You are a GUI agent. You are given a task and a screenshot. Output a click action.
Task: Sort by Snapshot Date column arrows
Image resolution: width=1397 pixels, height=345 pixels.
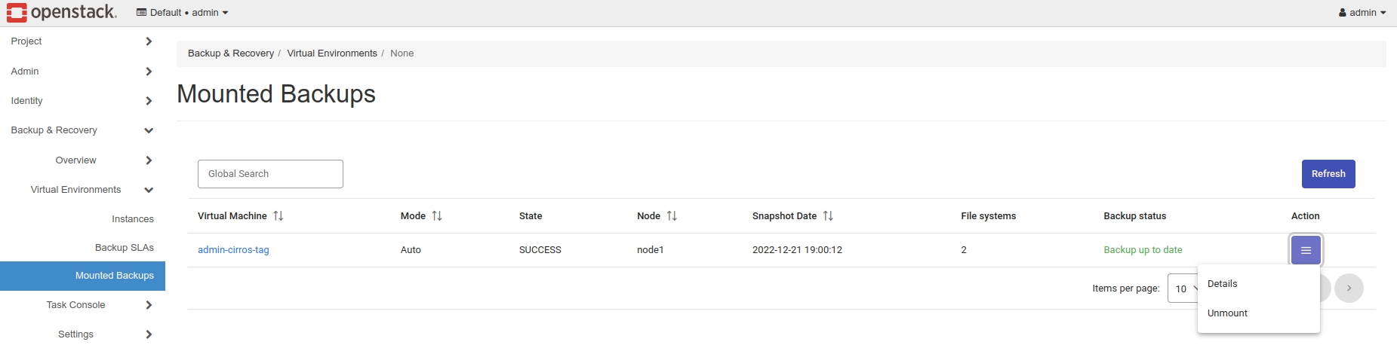[828, 216]
